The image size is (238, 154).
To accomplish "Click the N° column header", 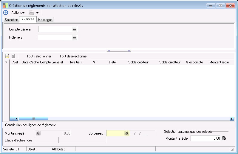I will (95, 62).
